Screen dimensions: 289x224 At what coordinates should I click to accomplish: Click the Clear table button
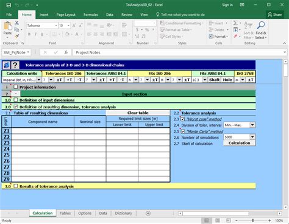coord(138,113)
